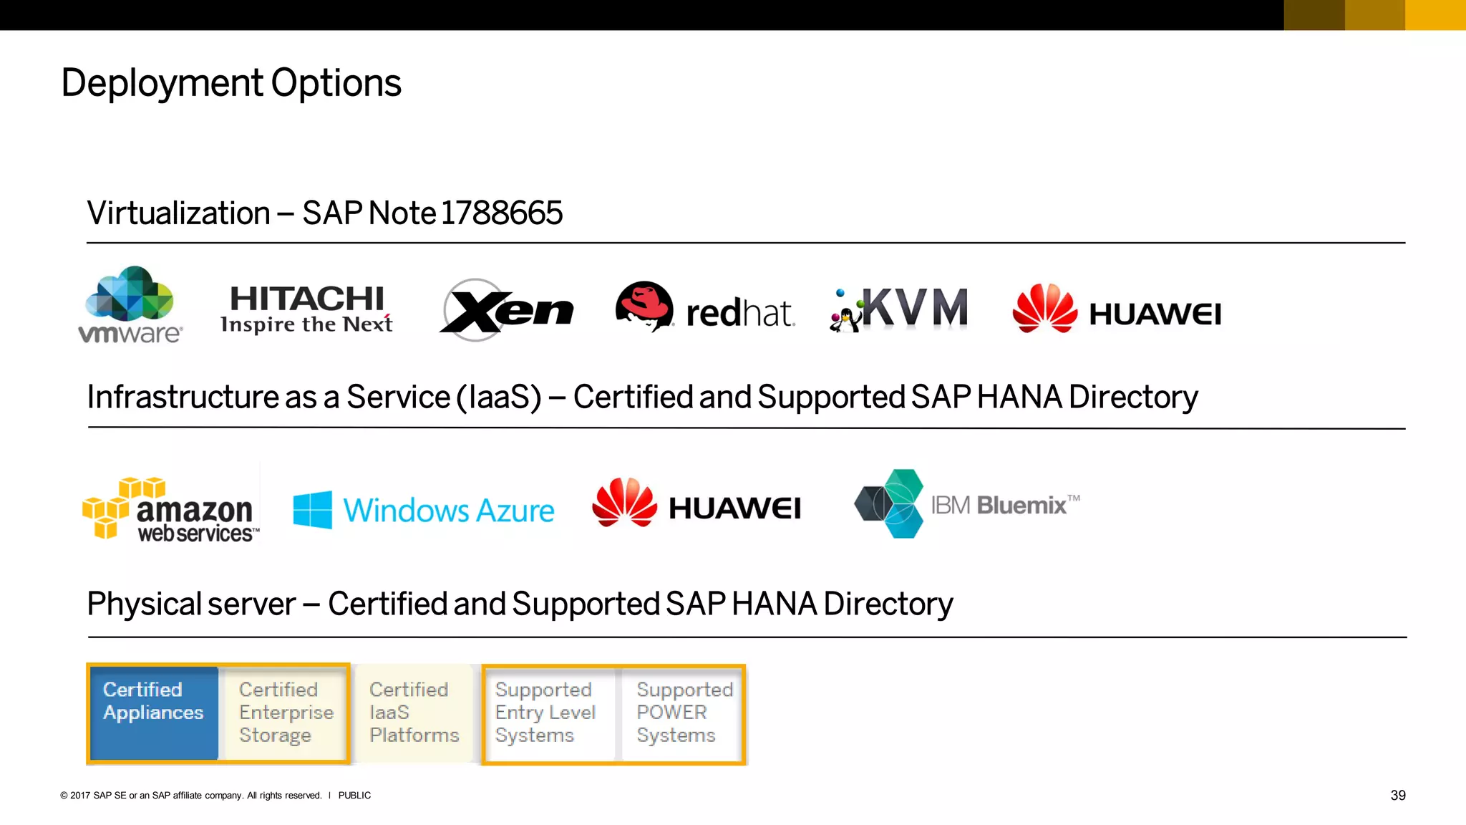
Task: Click the Amazon Web Services logo
Action: click(170, 508)
